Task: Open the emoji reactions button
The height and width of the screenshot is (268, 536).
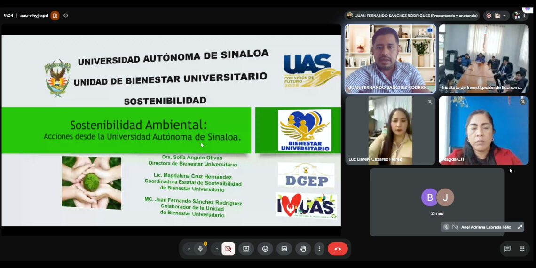Action: tap(265, 249)
